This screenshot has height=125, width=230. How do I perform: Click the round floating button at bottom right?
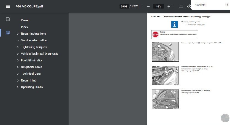[225, 118]
